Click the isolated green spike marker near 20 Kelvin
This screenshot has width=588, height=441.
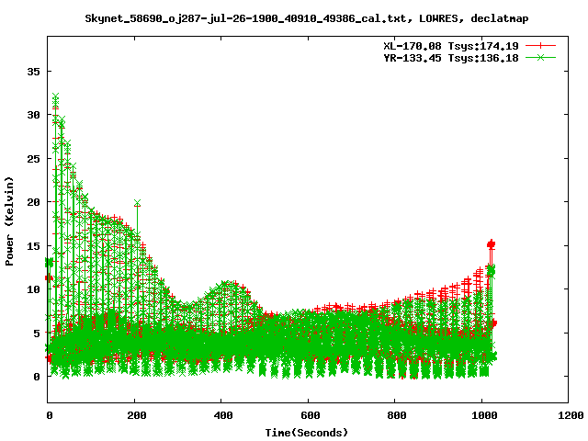(x=137, y=203)
